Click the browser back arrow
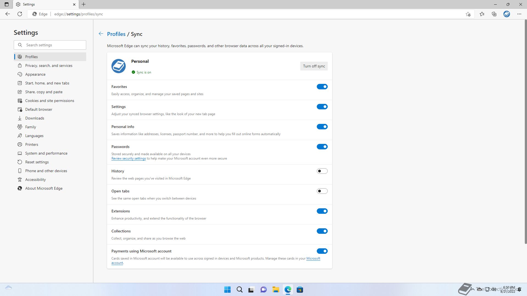527x296 pixels. [x=8, y=14]
